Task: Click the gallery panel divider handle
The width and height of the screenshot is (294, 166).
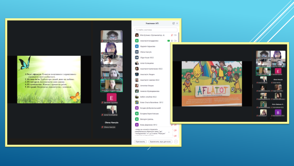Action: pyautogui.click(x=253, y=86)
